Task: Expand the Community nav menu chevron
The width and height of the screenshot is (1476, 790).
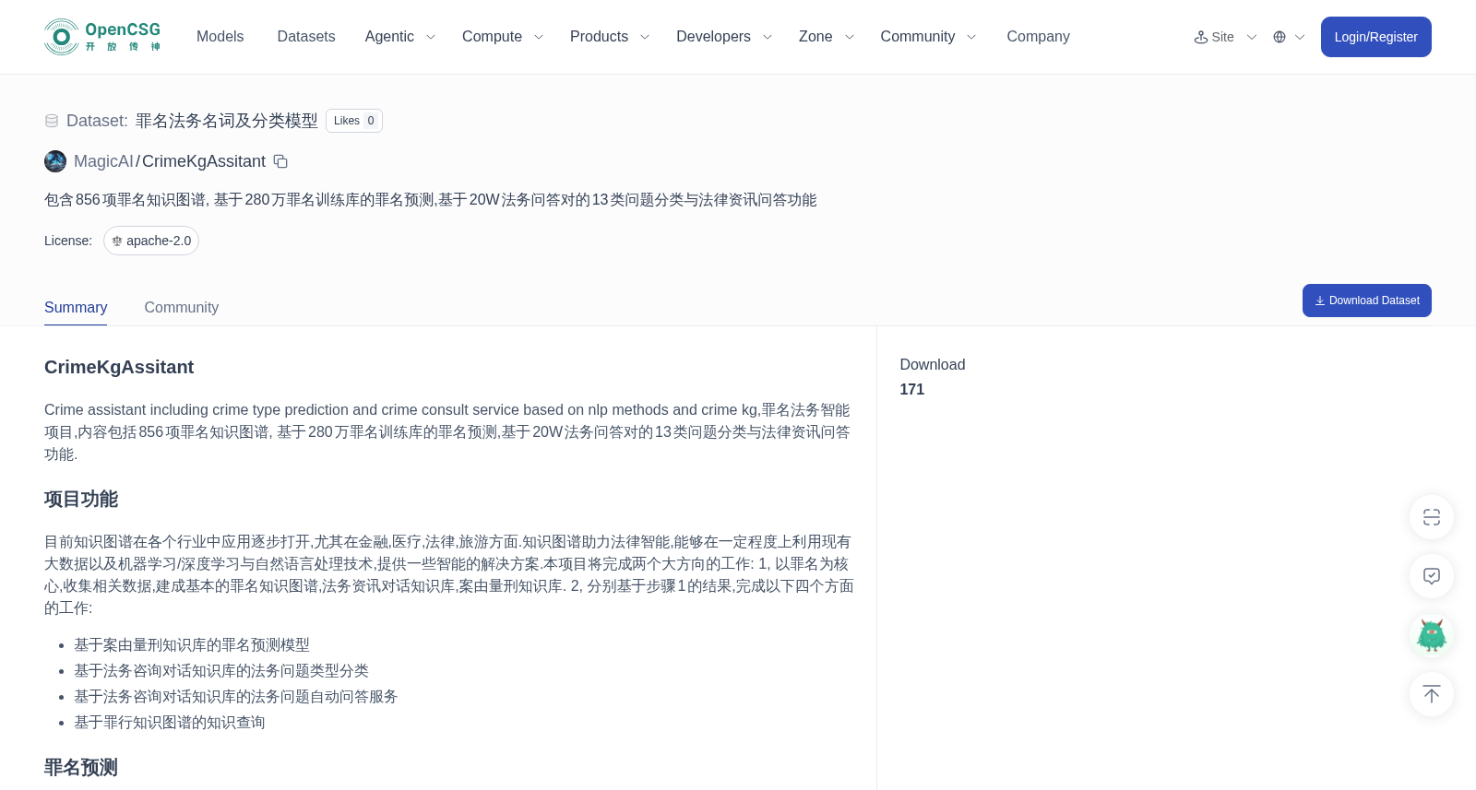Action: [971, 37]
